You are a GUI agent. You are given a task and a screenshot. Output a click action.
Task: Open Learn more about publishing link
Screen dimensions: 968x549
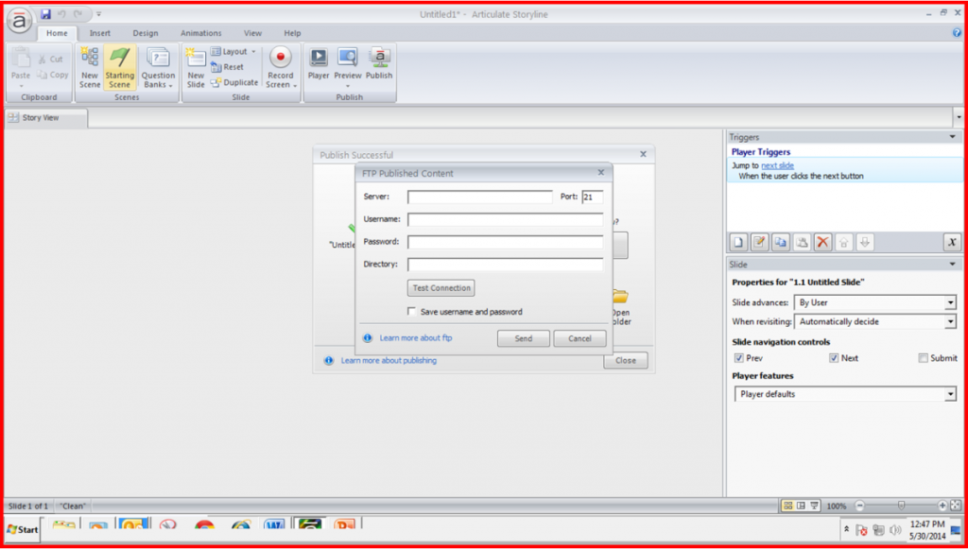(x=389, y=360)
